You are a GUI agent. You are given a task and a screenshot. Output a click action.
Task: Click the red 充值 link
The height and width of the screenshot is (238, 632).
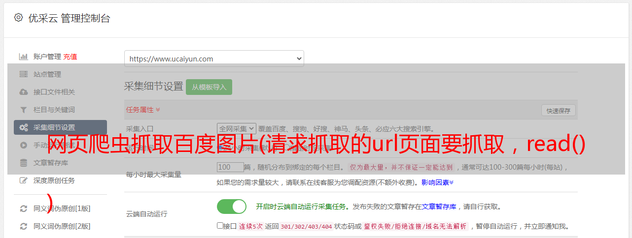click(70, 57)
